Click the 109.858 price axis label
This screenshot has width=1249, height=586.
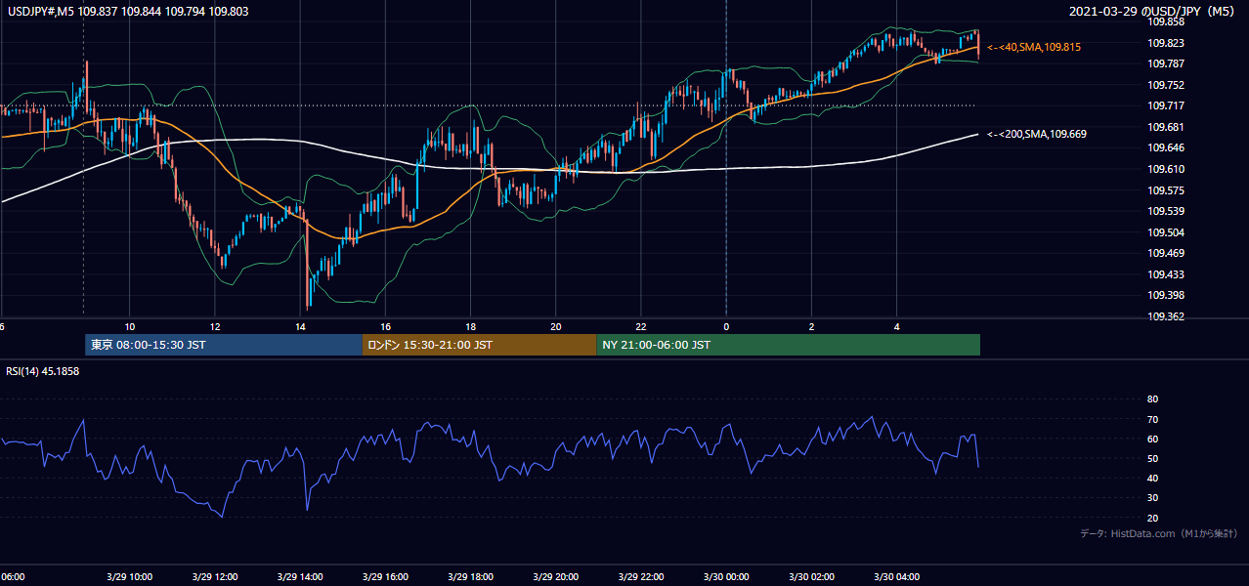pos(1165,21)
